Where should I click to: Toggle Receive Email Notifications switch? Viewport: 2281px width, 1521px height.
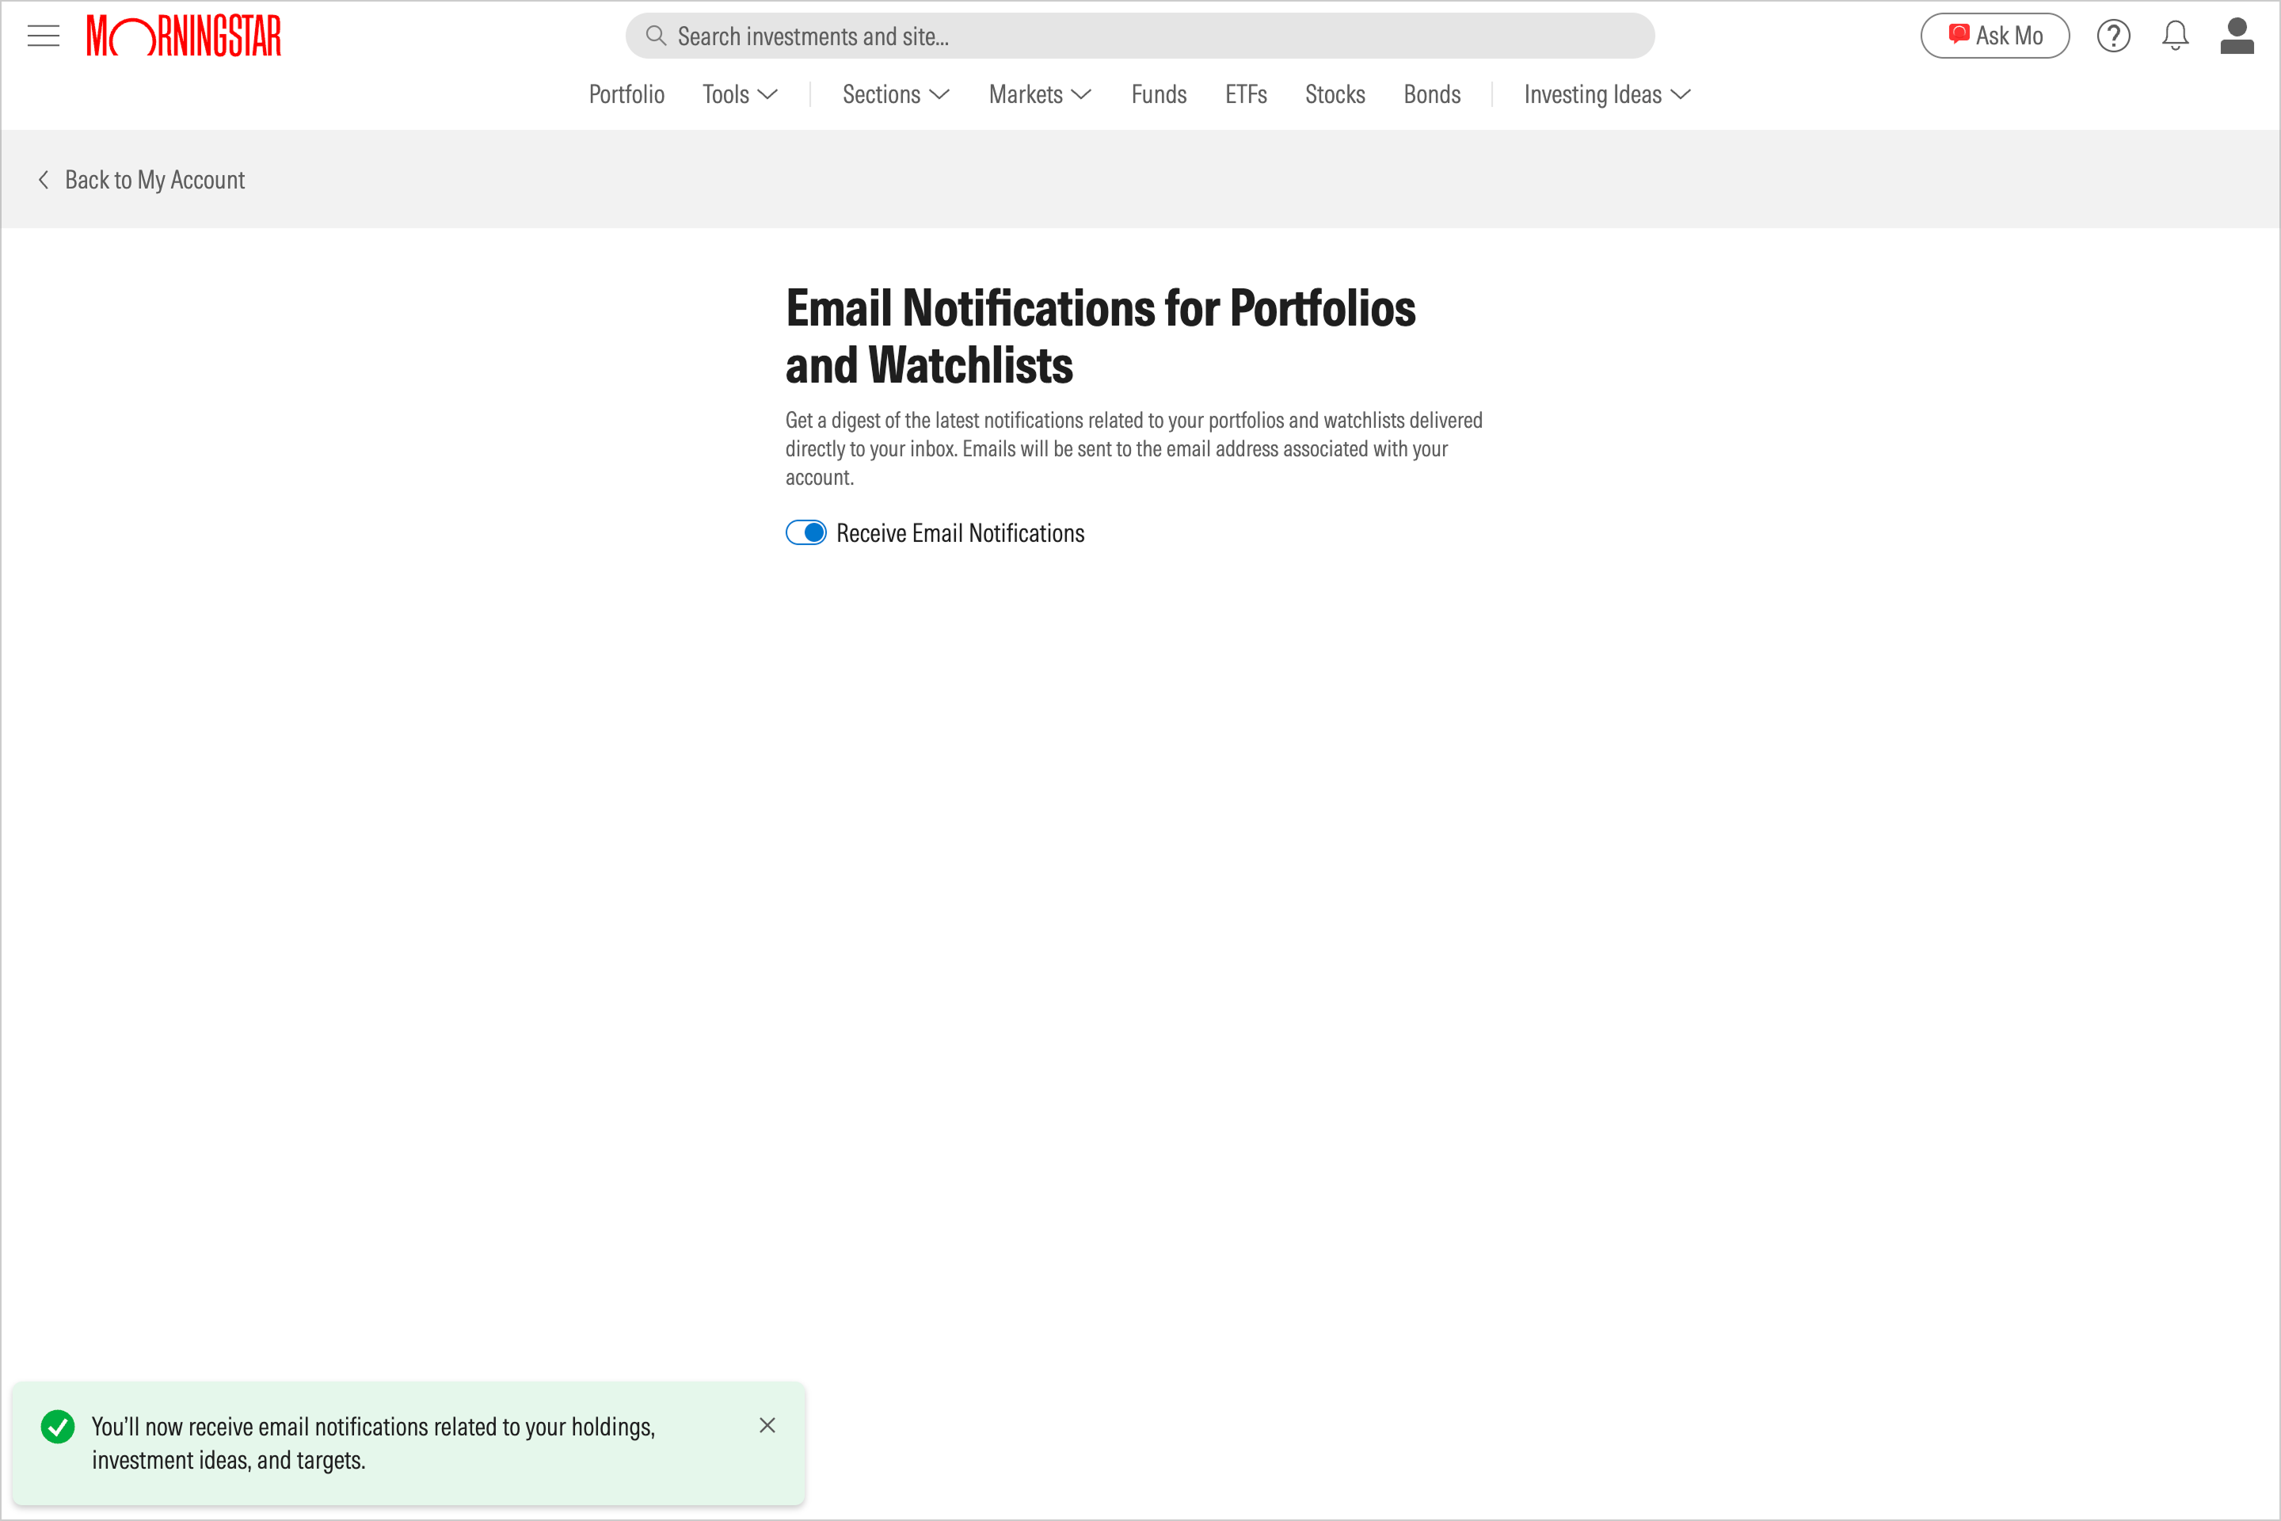point(806,532)
